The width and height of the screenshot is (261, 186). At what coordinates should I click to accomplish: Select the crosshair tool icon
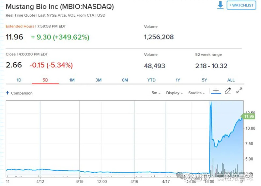point(216,91)
